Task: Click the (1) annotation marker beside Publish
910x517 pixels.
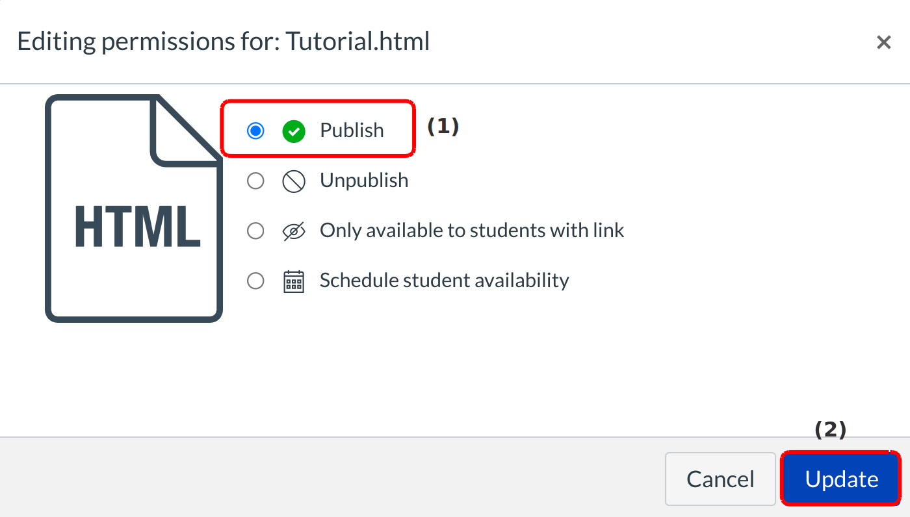Action: [443, 126]
